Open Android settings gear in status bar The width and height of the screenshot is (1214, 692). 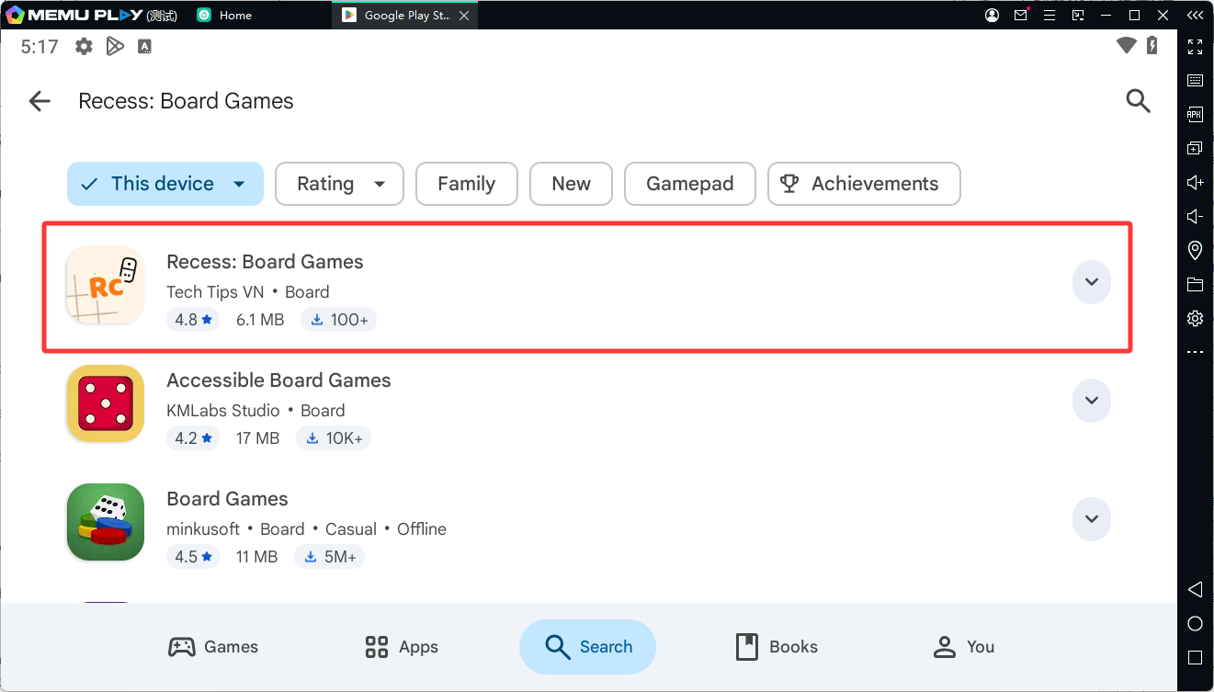(x=84, y=46)
